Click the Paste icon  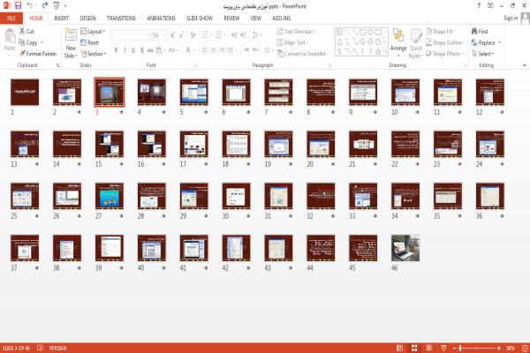(x=10, y=35)
